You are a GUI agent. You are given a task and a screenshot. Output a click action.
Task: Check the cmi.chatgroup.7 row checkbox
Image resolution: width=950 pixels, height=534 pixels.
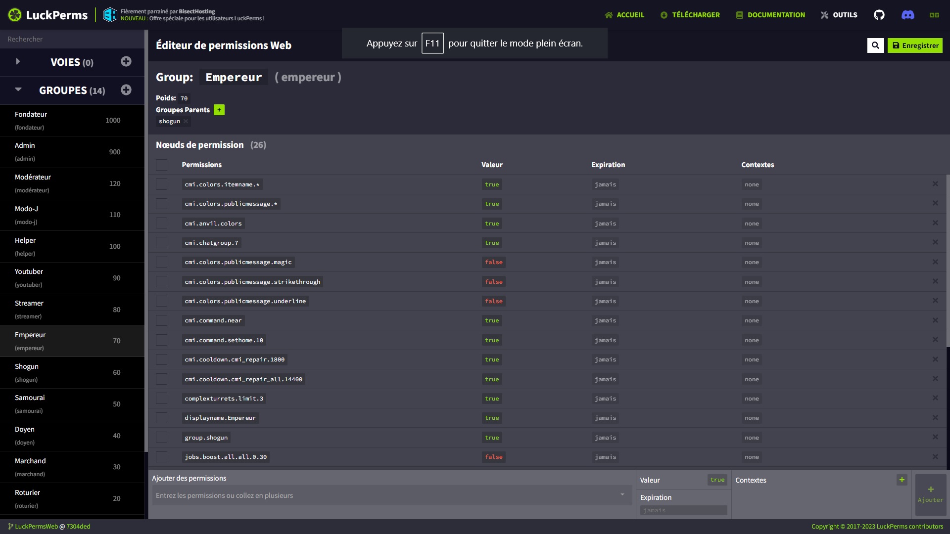(x=161, y=243)
